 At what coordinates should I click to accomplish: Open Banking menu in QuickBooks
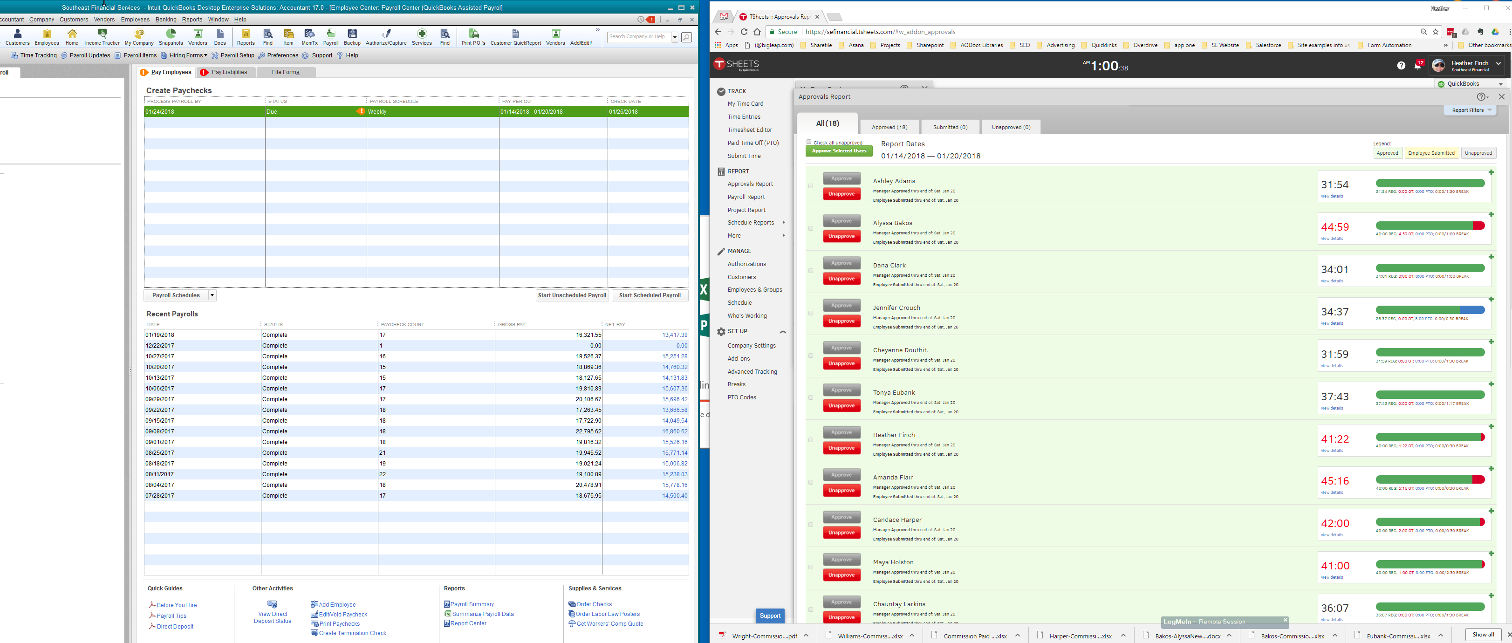165,20
